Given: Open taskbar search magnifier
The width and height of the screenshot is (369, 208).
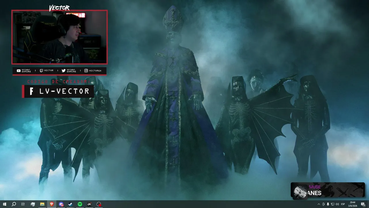Looking at the screenshot, I should coord(14,204).
